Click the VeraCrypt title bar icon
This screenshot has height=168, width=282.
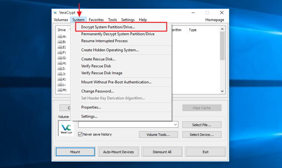click(55, 13)
